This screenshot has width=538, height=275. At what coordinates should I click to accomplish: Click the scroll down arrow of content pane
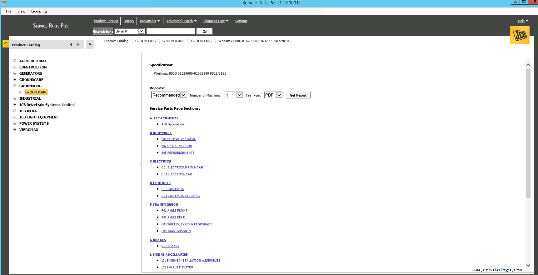pos(528,266)
